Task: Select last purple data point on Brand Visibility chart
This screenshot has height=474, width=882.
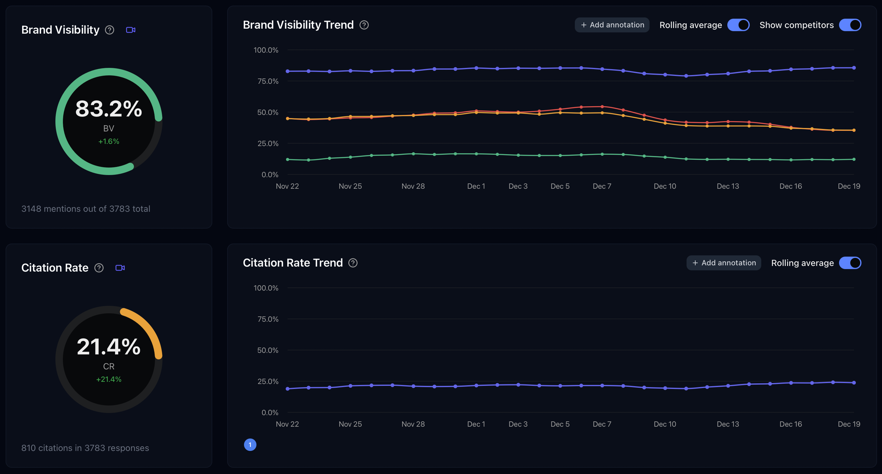Action: (x=854, y=68)
